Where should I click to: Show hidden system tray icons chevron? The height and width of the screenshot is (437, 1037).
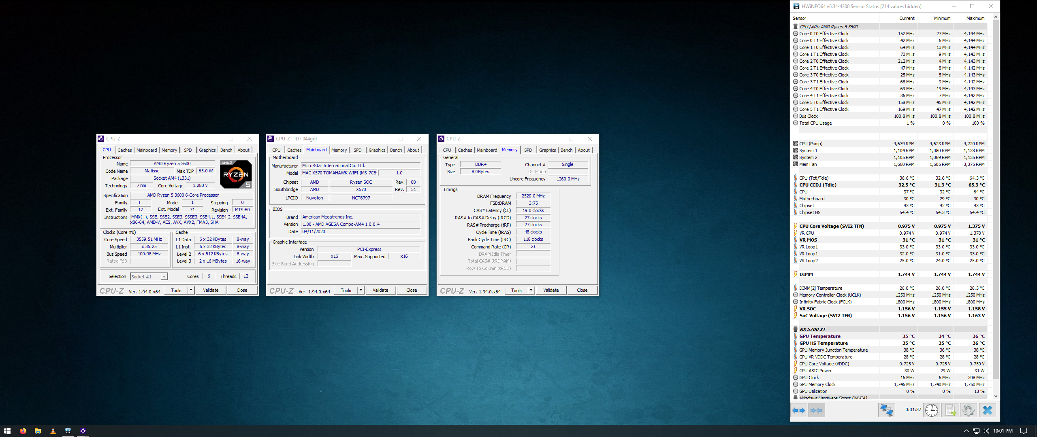[x=966, y=431]
